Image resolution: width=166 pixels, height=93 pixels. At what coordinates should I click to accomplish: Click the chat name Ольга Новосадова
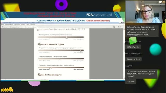click(x=133, y=53)
